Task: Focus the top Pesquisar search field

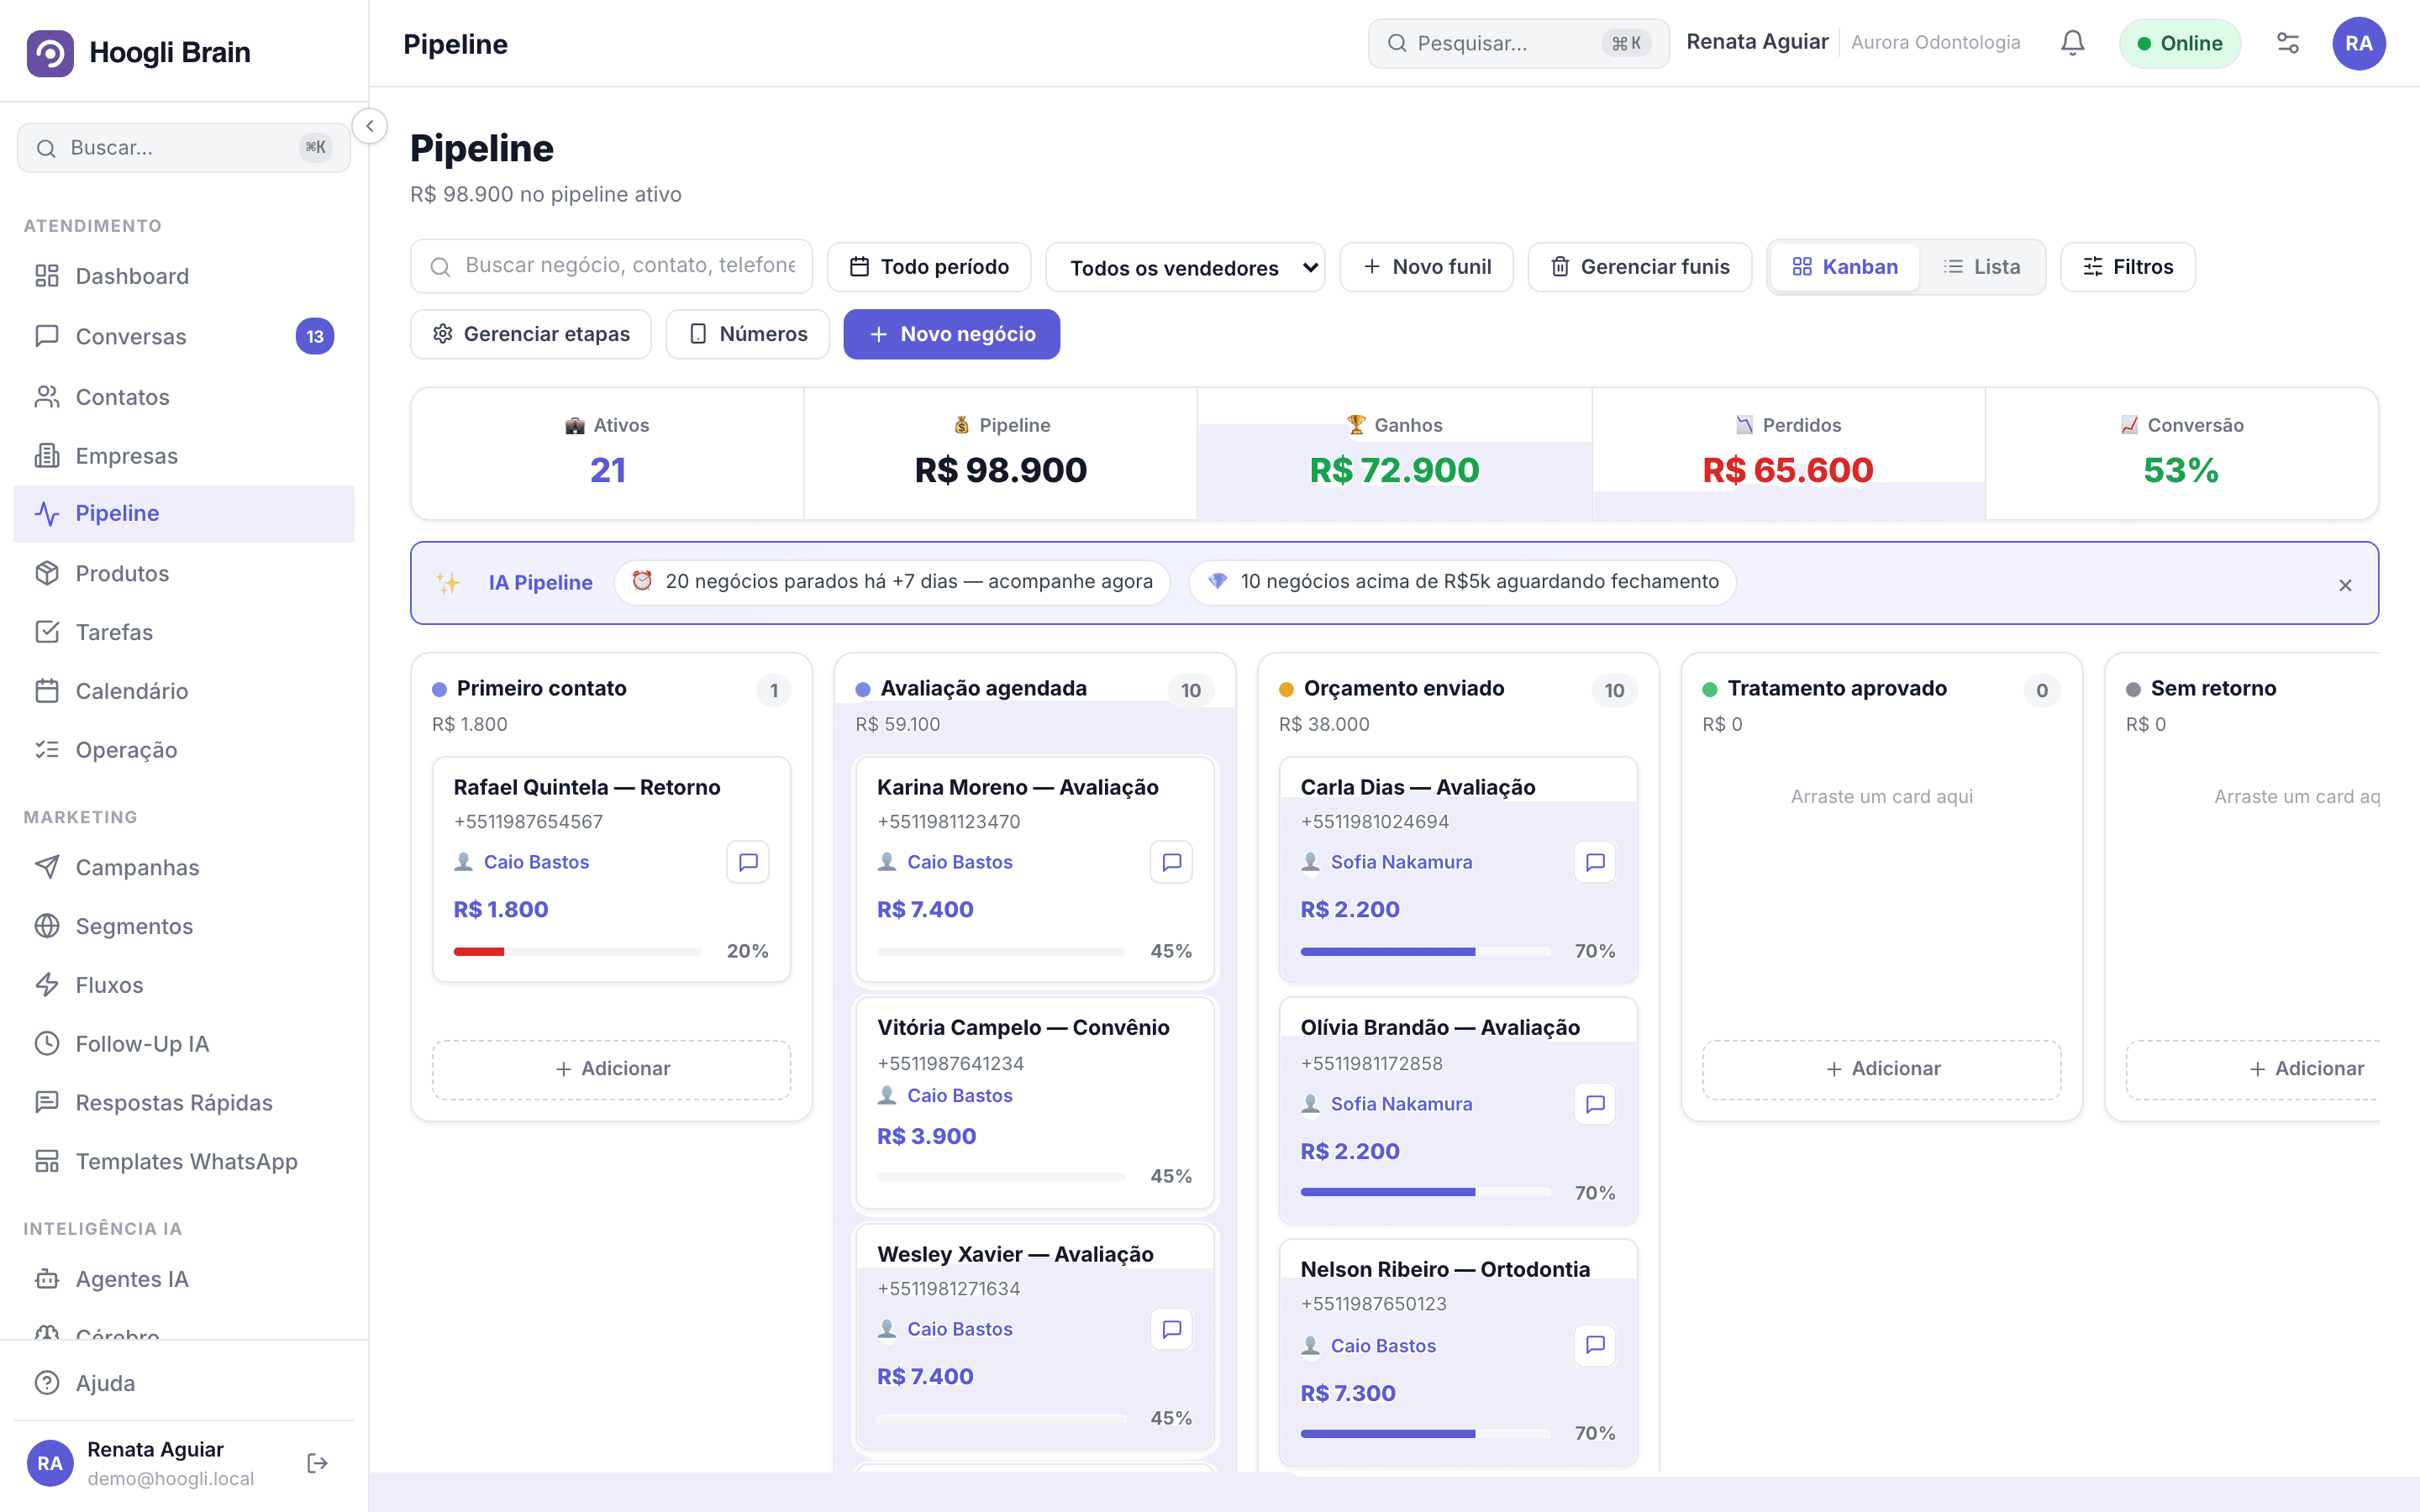Action: tap(1518, 43)
